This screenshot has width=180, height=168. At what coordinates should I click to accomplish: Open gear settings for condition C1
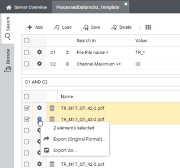[x=40, y=52]
